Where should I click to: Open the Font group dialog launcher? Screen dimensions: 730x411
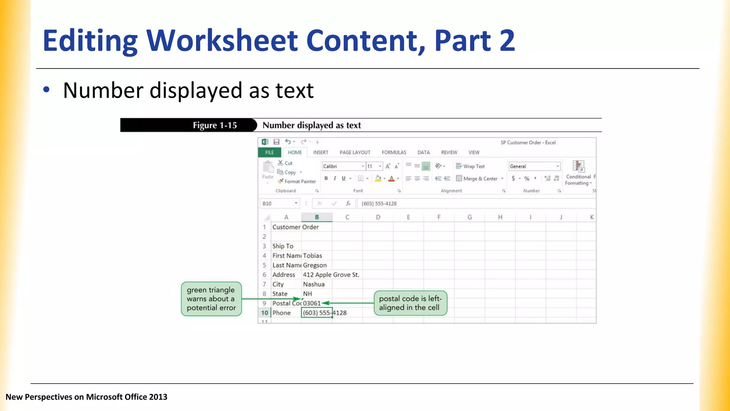[399, 191]
